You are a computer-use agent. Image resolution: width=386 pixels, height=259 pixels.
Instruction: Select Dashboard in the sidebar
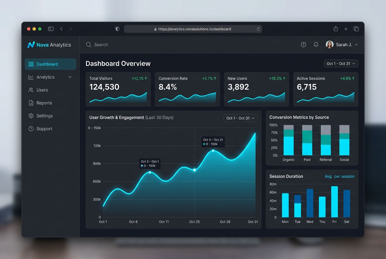(x=50, y=64)
